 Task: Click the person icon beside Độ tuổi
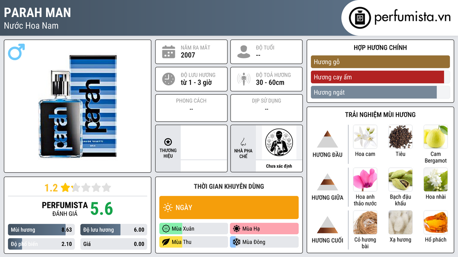point(244,52)
